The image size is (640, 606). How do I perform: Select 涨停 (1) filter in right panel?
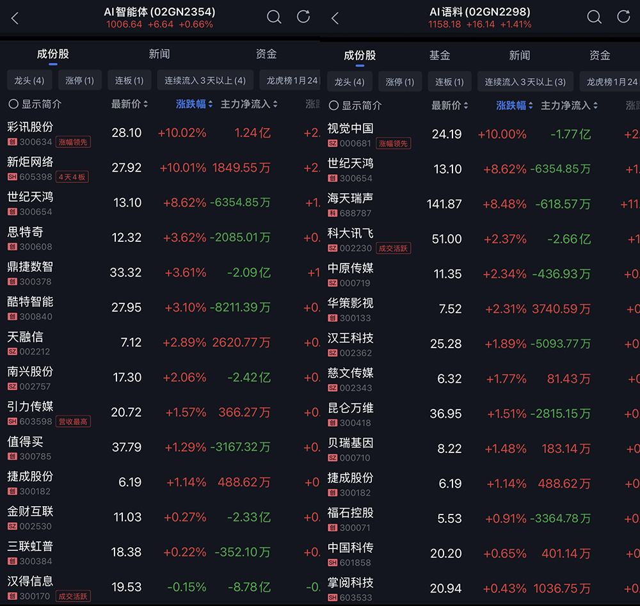pyautogui.click(x=400, y=82)
